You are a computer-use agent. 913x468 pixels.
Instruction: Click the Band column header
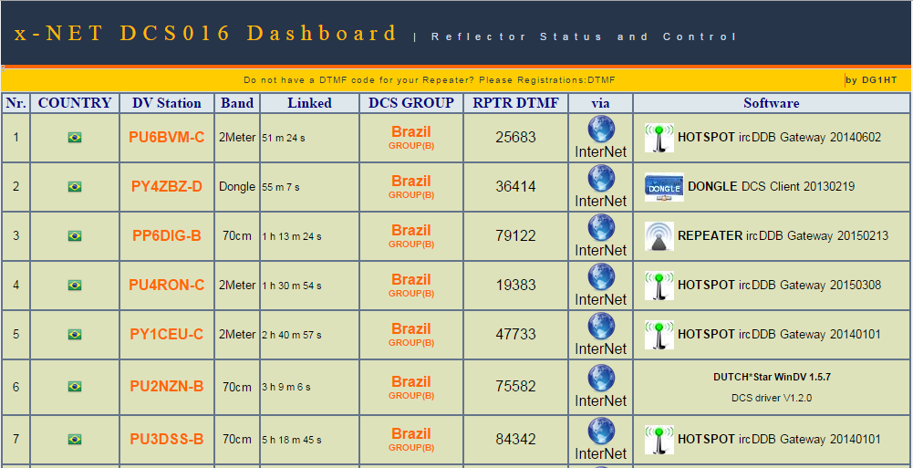pyautogui.click(x=237, y=103)
